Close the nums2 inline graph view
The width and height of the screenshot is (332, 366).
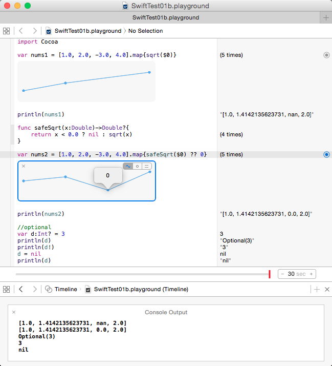click(24, 166)
